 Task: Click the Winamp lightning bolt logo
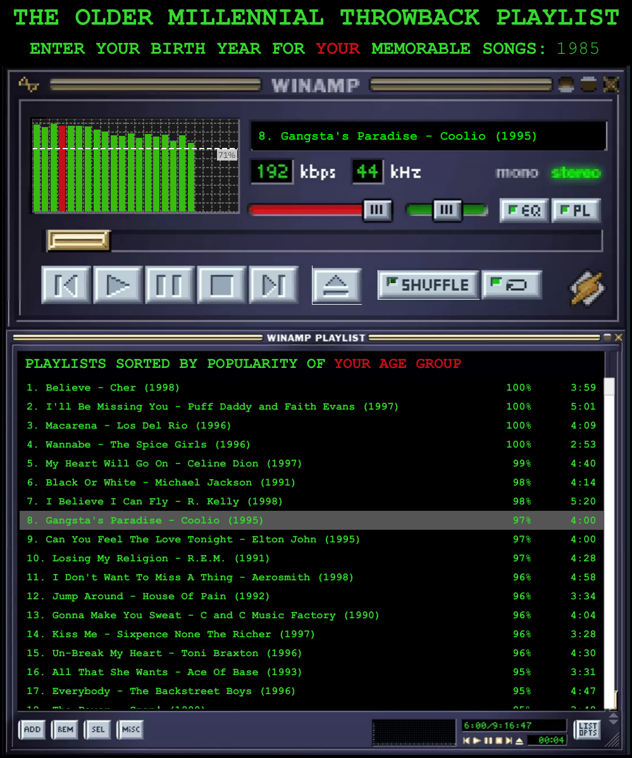click(x=587, y=287)
